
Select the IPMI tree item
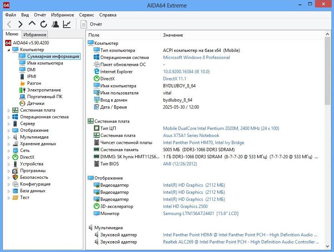coord(31,77)
